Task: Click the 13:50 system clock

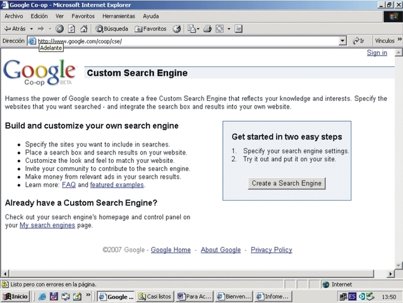Action: pyautogui.click(x=388, y=297)
